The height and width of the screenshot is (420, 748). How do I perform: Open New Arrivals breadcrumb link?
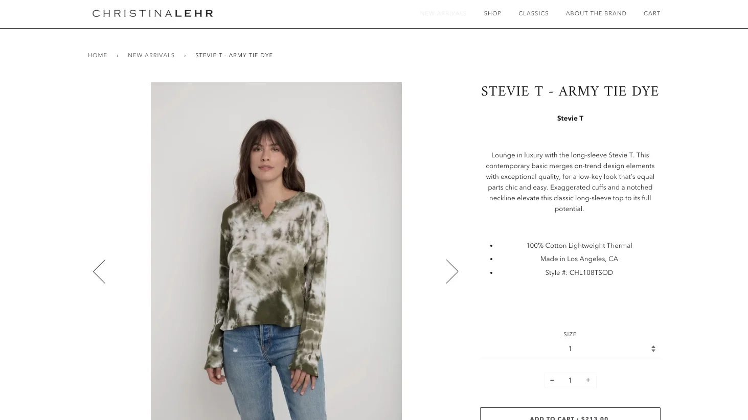click(x=151, y=55)
